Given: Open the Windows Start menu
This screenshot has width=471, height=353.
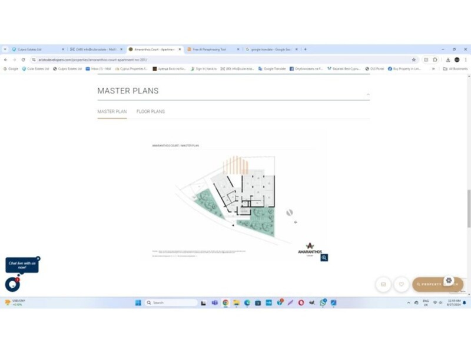Looking at the screenshot, I should click(x=138, y=302).
